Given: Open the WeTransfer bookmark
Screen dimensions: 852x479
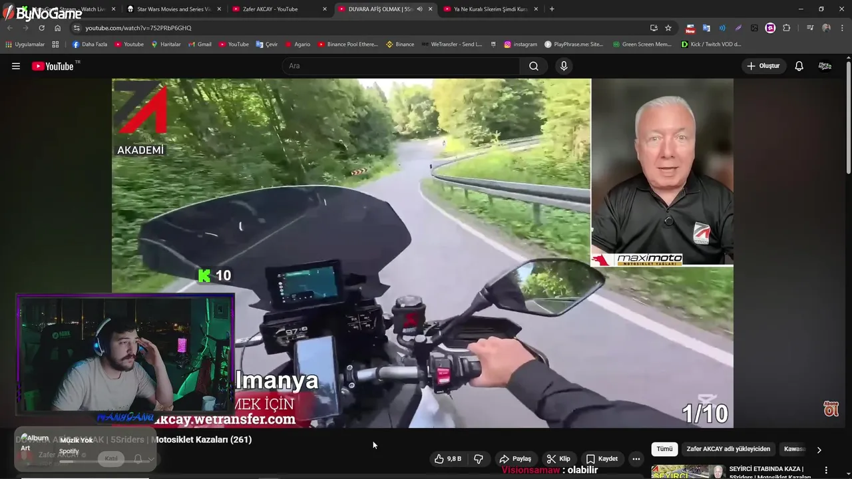Looking at the screenshot, I should (x=451, y=45).
